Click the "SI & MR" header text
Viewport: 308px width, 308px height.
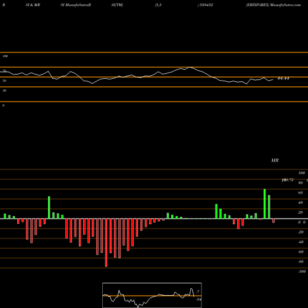coord(33,5)
